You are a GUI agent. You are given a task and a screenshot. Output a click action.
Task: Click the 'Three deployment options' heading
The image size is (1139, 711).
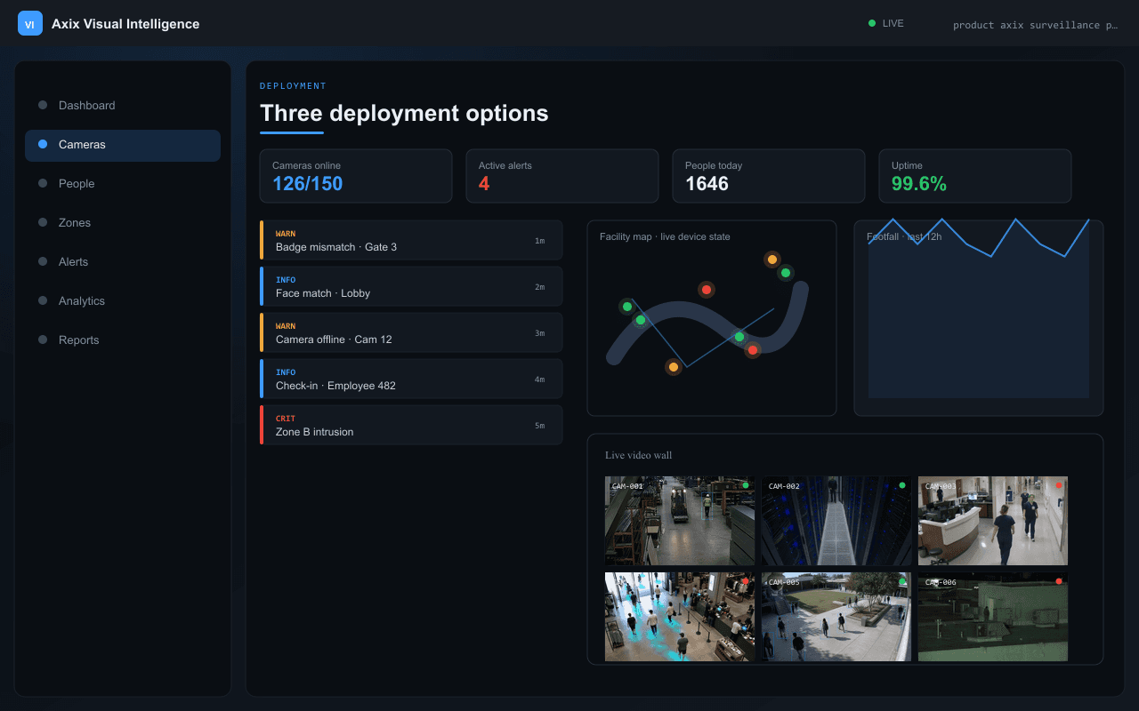[404, 113]
